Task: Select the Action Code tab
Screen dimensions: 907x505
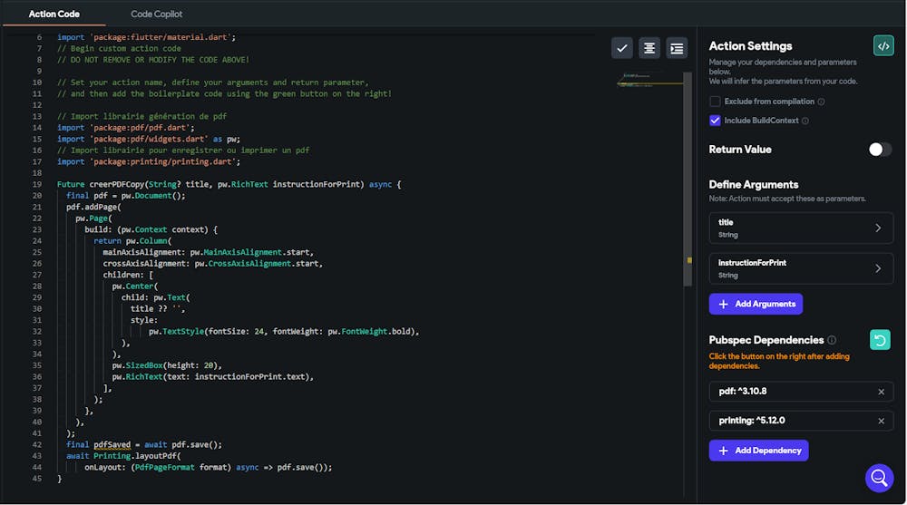Action: click(x=54, y=15)
